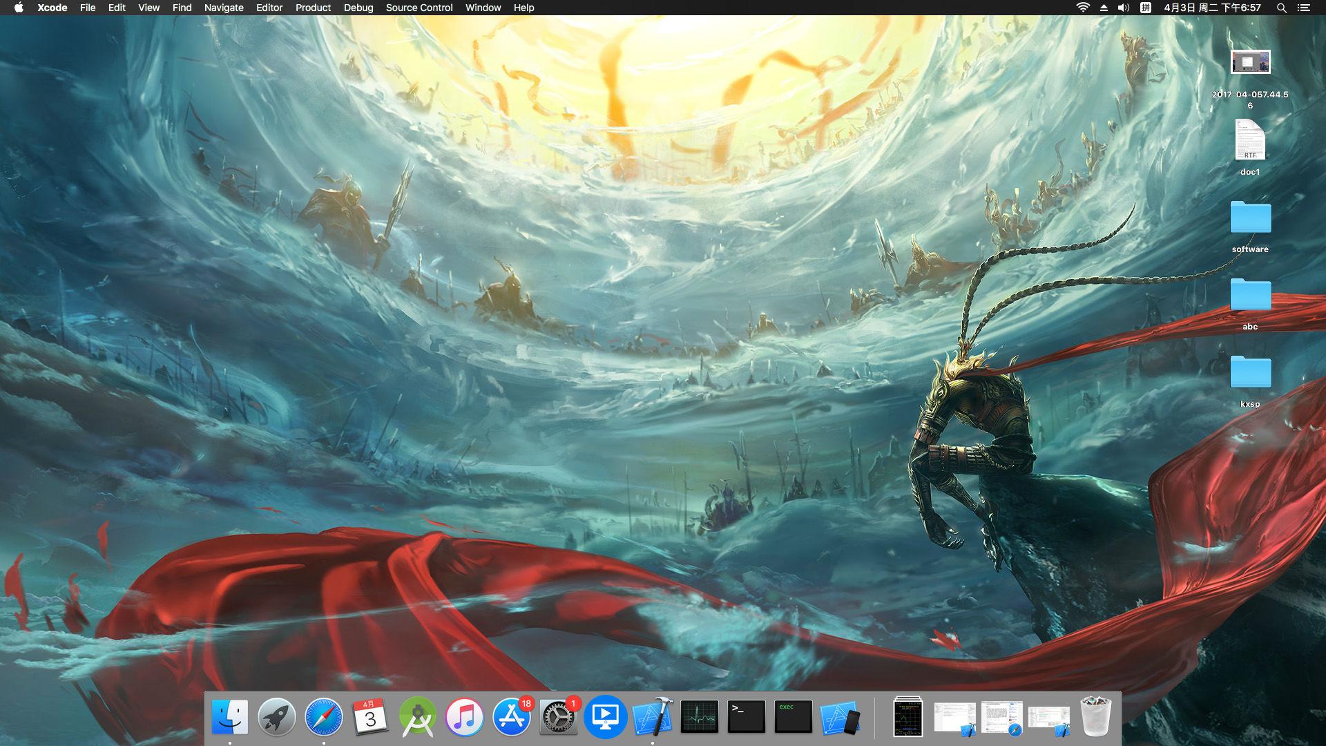Open Spotlight search in the menu bar
Viewport: 1326px width, 746px height.
pyautogui.click(x=1281, y=8)
